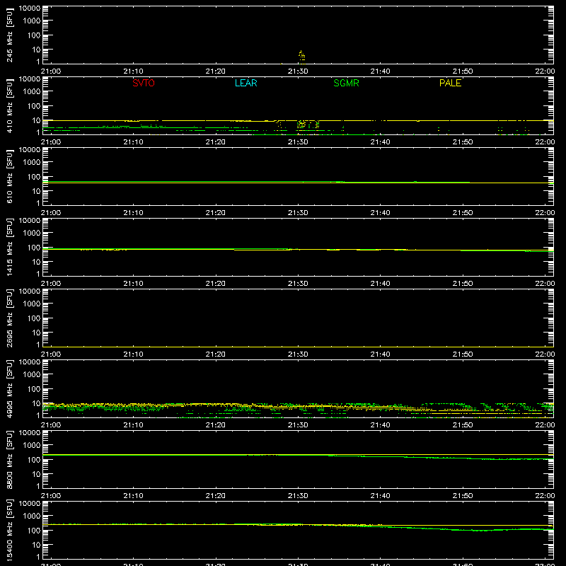Click 21:40 label beneath the 410 MHz panel

[380, 142]
